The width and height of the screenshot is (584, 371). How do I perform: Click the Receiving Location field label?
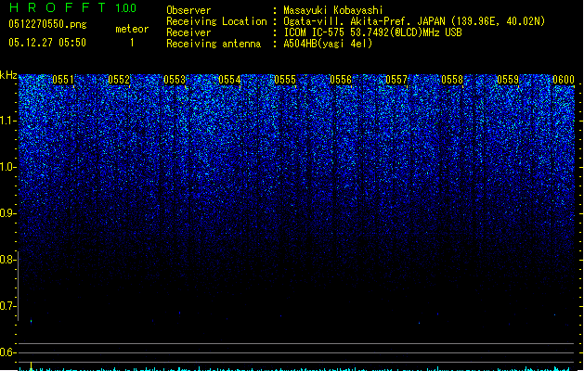(x=216, y=21)
